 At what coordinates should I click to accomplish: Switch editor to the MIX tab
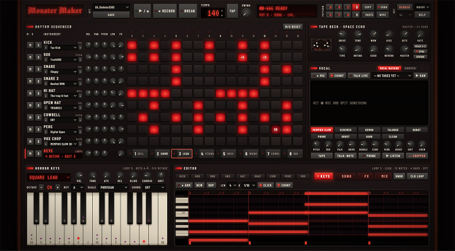[383, 176]
